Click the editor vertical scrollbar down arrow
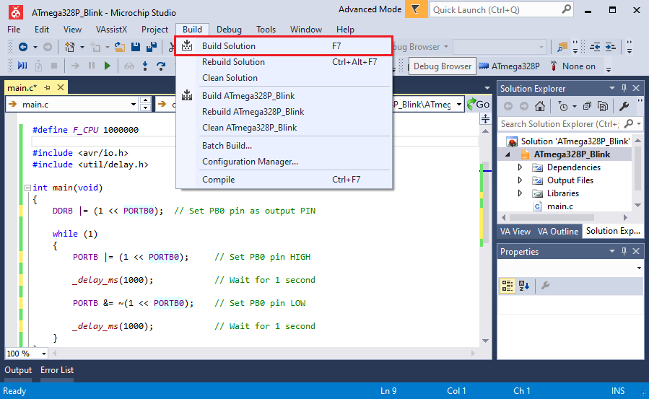 [x=486, y=341]
